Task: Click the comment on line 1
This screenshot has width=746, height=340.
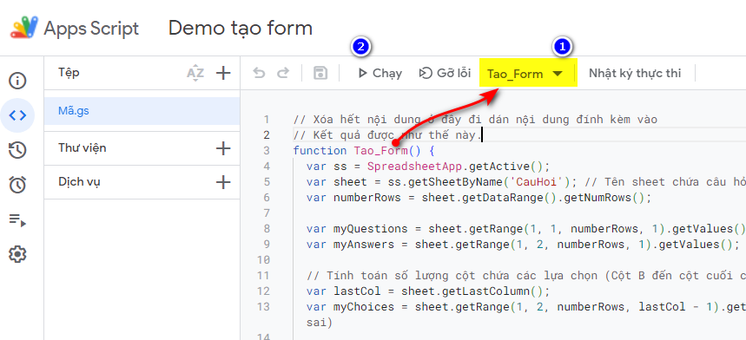Action: click(475, 119)
